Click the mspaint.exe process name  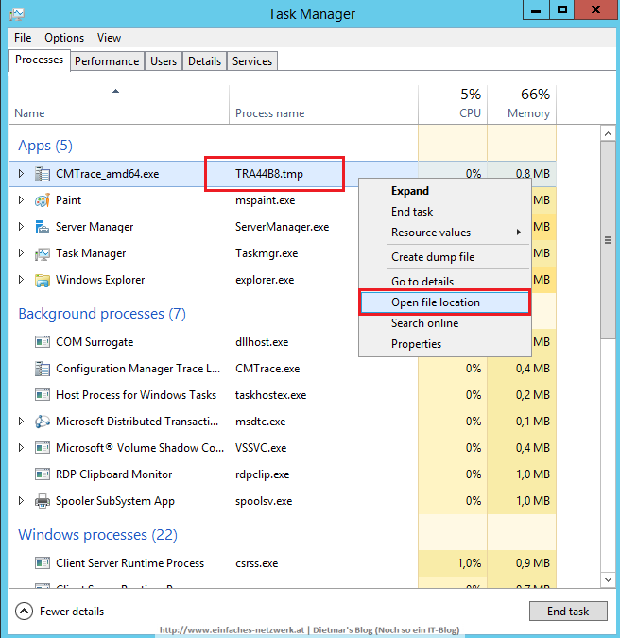tap(266, 200)
